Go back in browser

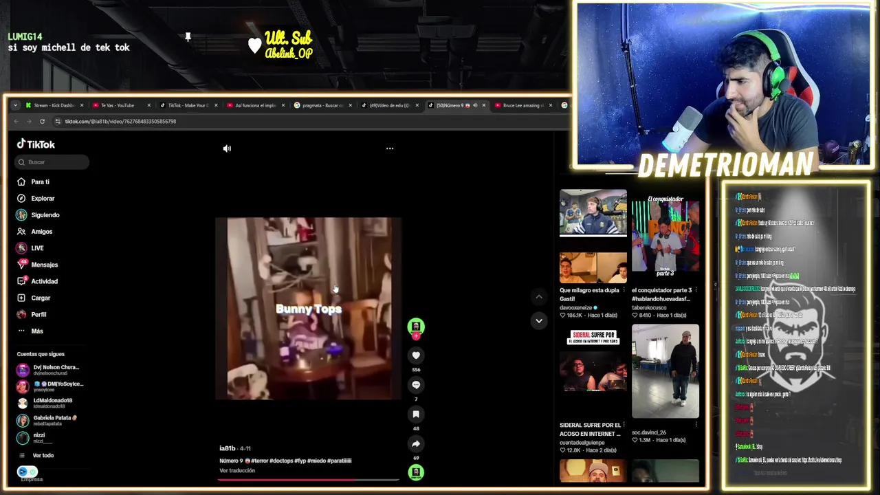pyautogui.click(x=16, y=122)
